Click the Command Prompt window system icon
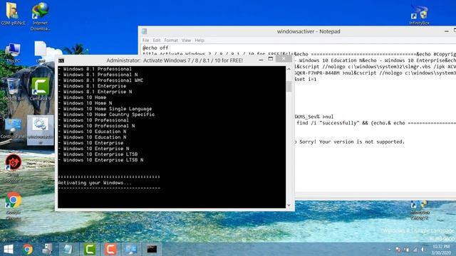 point(61,60)
